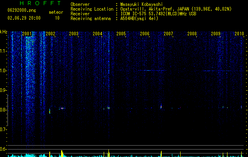248x157 pixels.
Task: Click the 1.0 kHz horizontal line between 2006 and 2007
Action: (152, 70)
